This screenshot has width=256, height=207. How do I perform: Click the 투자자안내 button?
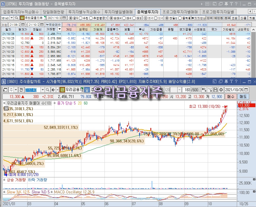(x=198, y=18)
